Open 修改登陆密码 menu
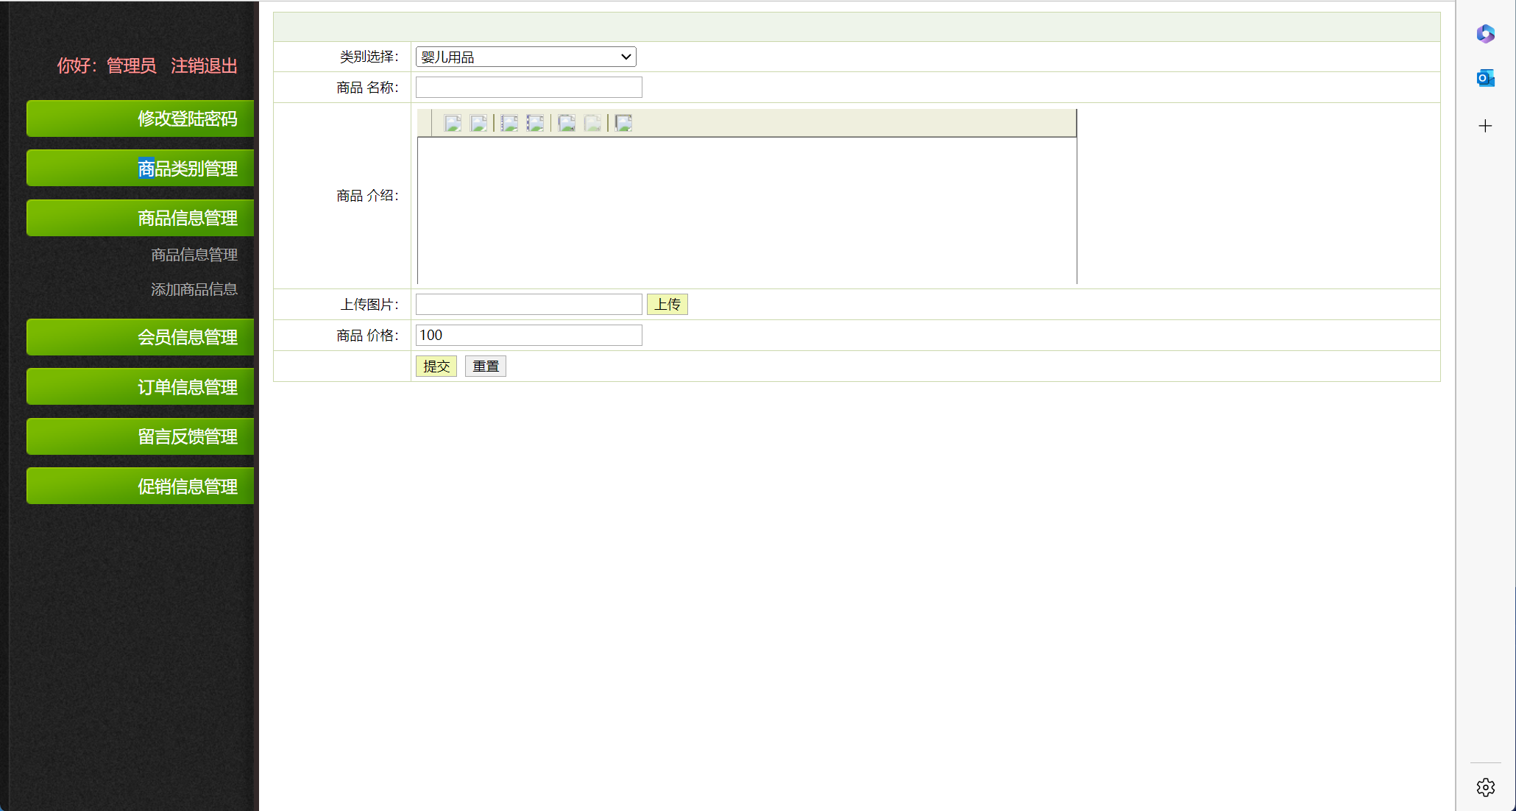The width and height of the screenshot is (1516, 811). point(141,118)
